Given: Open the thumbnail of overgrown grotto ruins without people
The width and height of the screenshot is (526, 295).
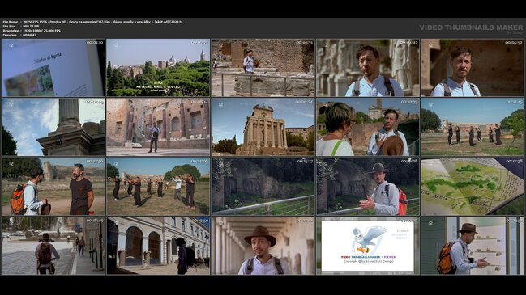Looking at the screenshot, I should click(263, 187).
